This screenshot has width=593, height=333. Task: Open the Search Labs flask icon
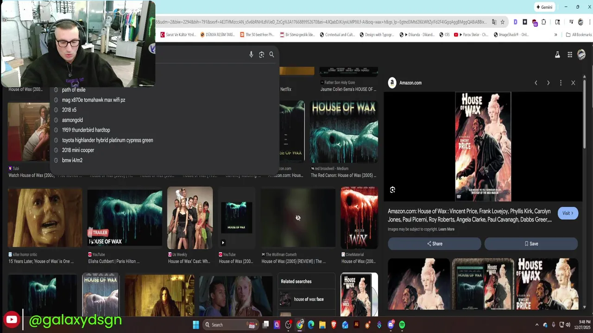pyautogui.click(x=557, y=55)
